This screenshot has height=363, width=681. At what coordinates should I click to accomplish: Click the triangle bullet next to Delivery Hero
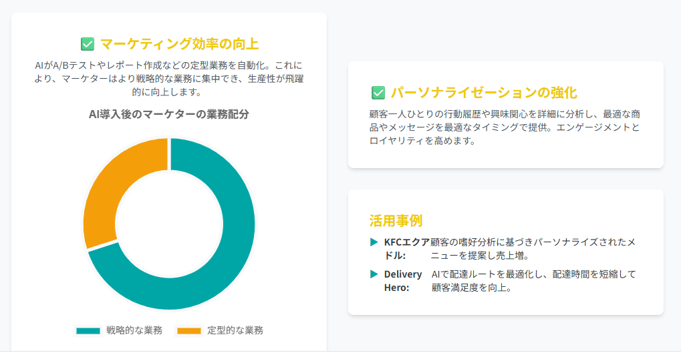[374, 274]
